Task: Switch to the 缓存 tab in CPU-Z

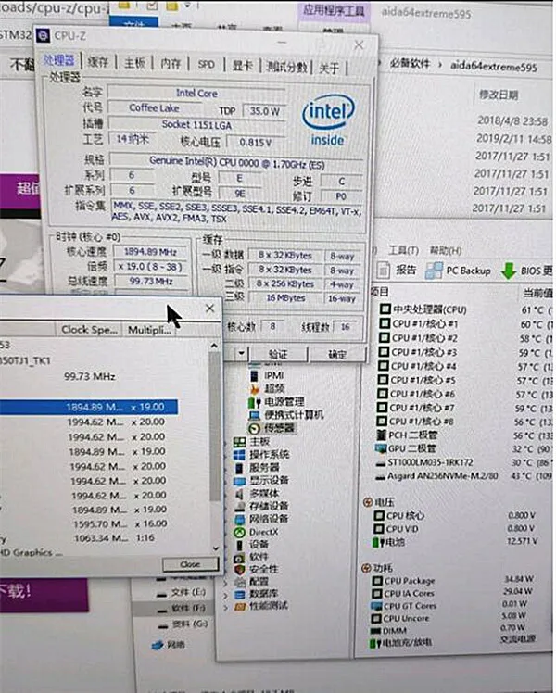Action: pyautogui.click(x=98, y=62)
